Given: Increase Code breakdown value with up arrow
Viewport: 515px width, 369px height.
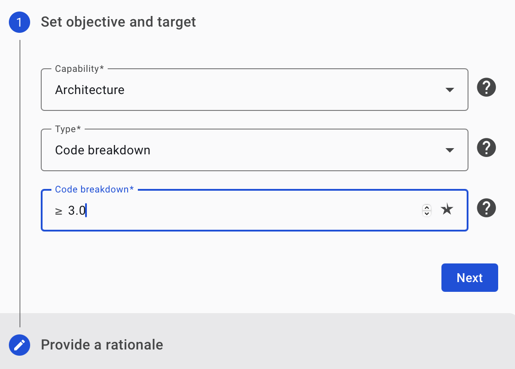Looking at the screenshot, I should click(x=427, y=207).
